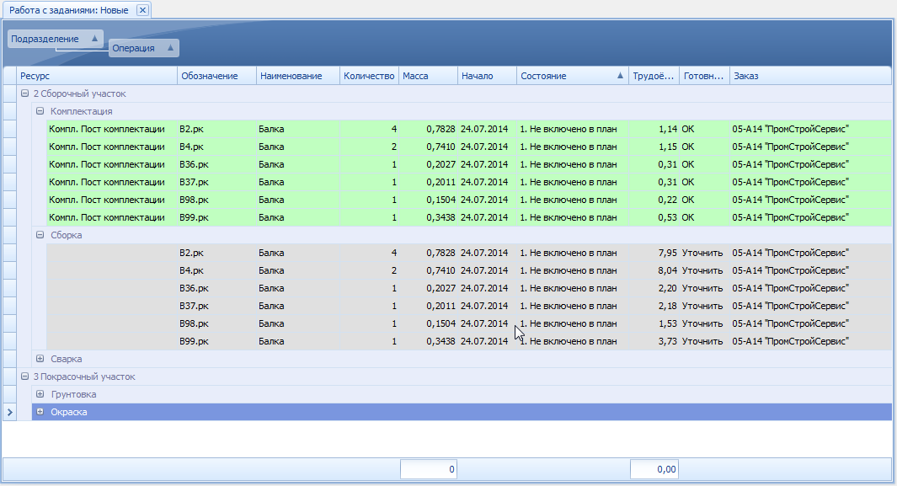This screenshot has height=486, width=897.
Task: Collapse the '3 Покрасочный участок' group
Action: [24, 377]
